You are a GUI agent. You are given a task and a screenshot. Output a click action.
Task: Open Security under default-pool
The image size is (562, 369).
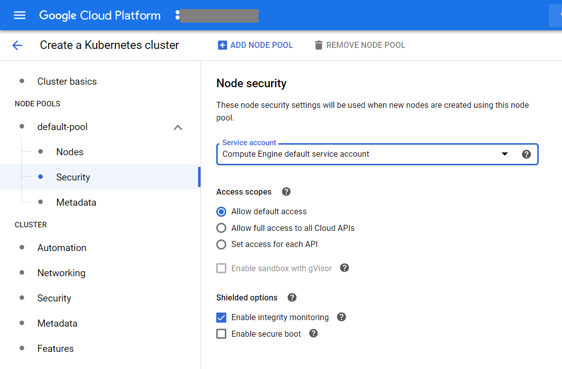pos(73,177)
